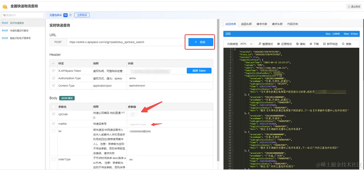The width and height of the screenshot is (364, 170).
Task: Click the 新开标签 open-in-new-tab toolbar item
Action: coord(330,44)
